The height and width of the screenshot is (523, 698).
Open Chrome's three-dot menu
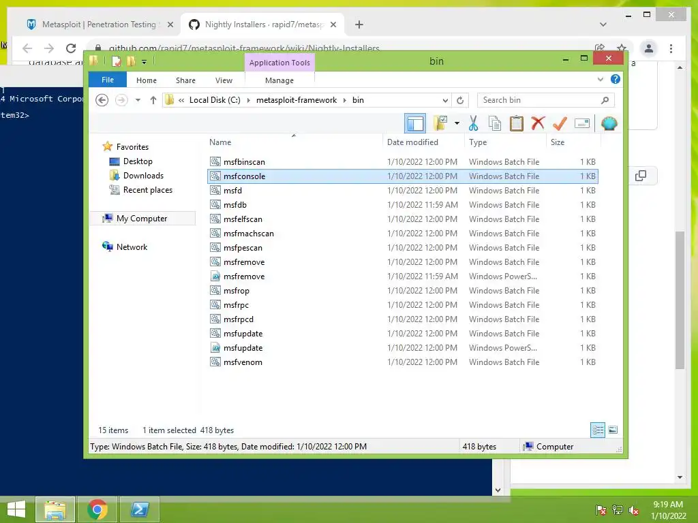click(671, 48)
